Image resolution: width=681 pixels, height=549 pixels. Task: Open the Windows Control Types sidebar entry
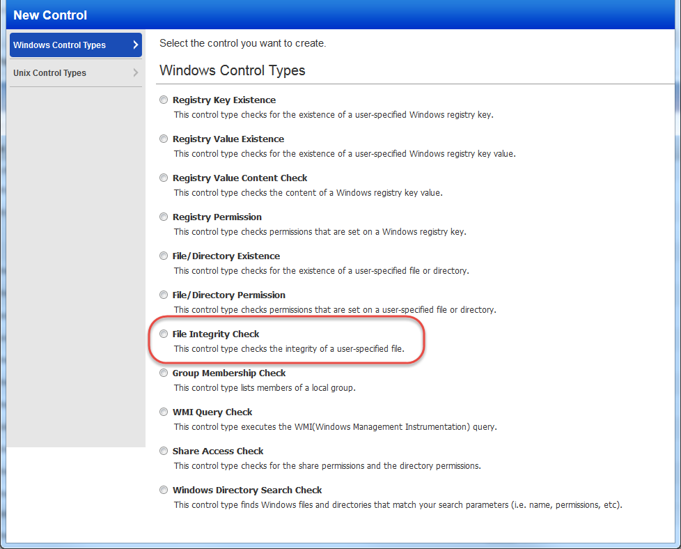click(59, 45)
